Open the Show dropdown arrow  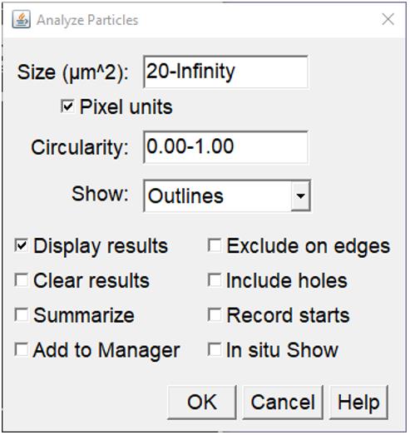pyautogui.click(x=300, y=195)
